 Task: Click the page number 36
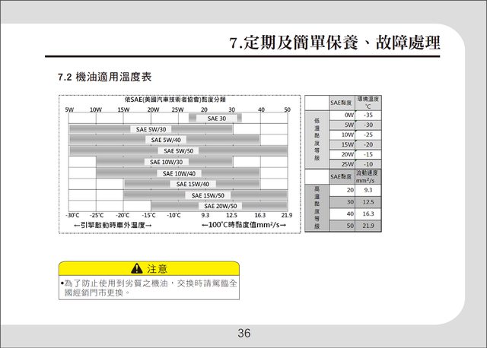pyautogui.click(x=243, y=333)
